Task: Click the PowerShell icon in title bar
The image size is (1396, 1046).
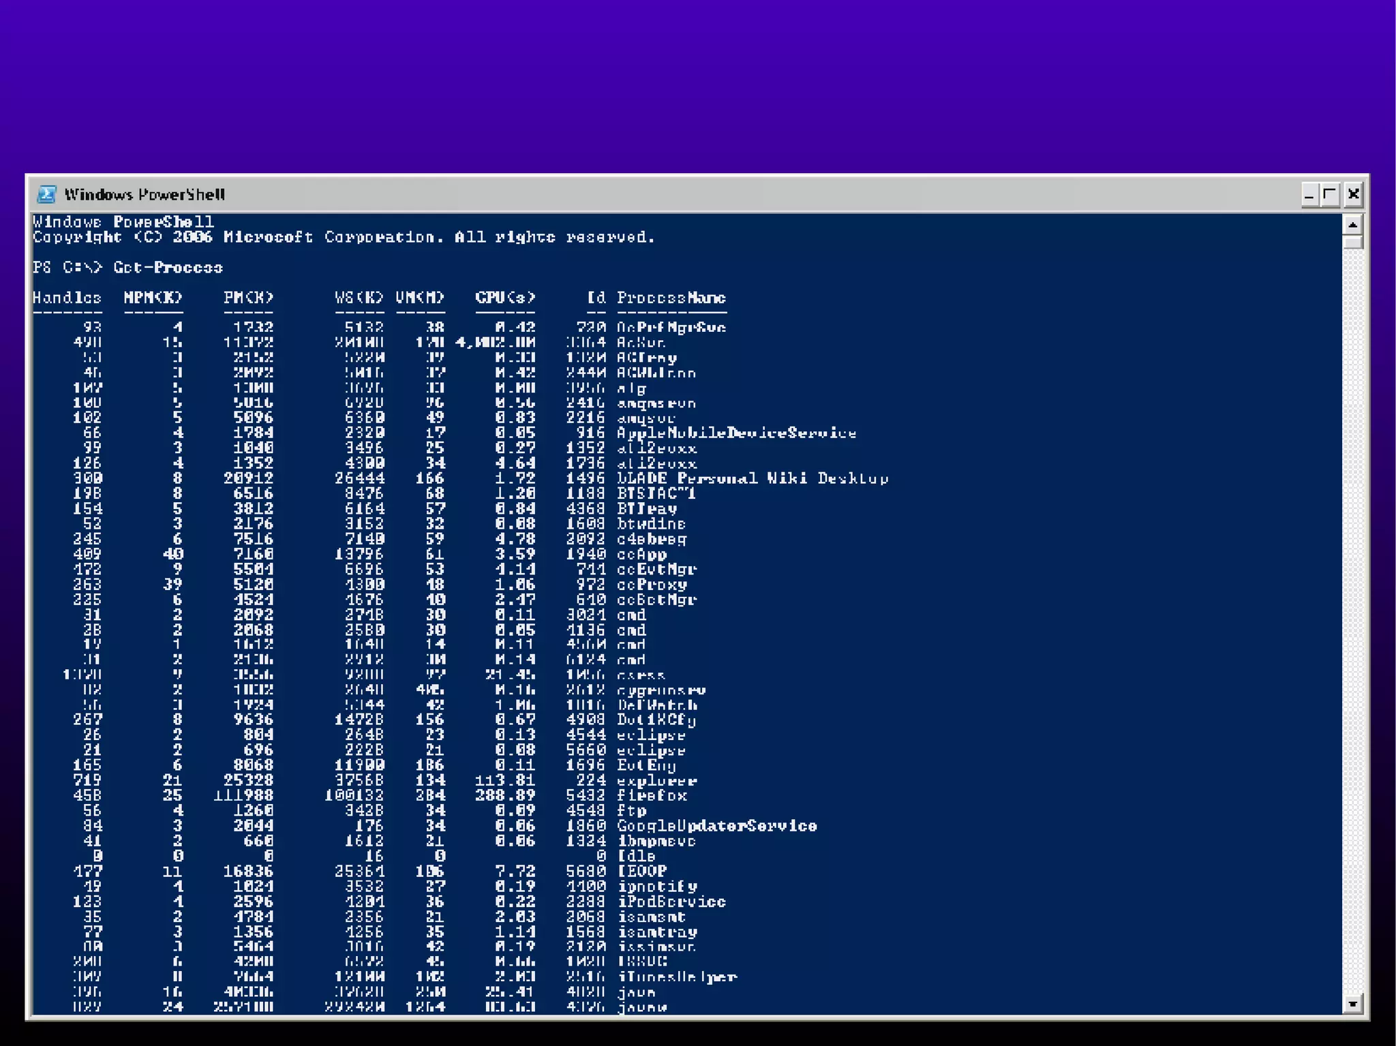Action: [47, 194]
